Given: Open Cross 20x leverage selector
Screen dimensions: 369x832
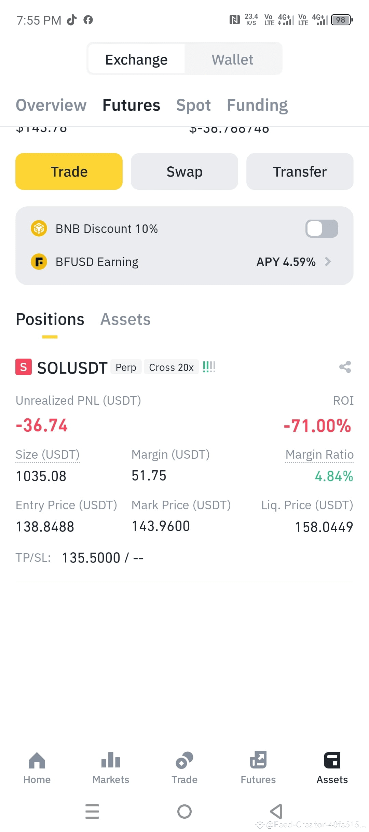Looking at the screenshot, I should tap(171, 367).
